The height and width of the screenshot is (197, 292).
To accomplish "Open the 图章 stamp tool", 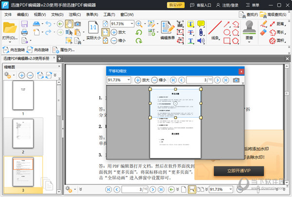I will pos(249,30).
